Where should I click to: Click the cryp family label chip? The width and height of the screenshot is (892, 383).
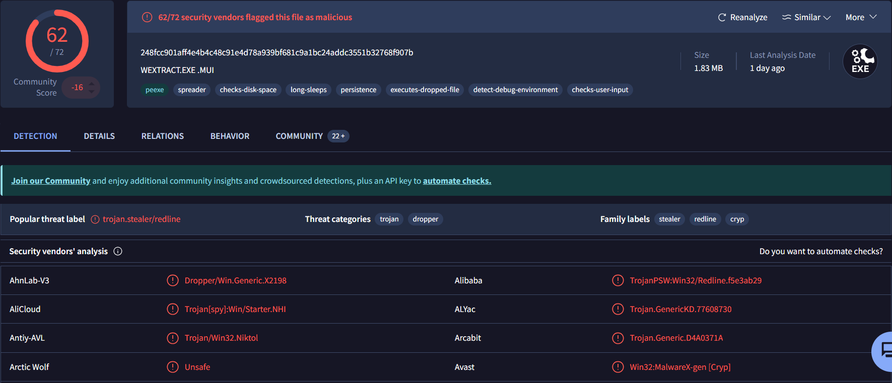click(737, 219)
